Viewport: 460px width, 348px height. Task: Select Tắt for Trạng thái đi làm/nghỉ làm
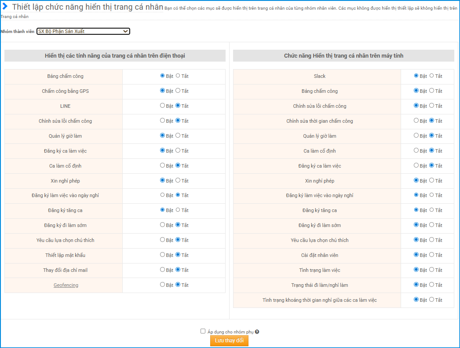coord(432,285)
